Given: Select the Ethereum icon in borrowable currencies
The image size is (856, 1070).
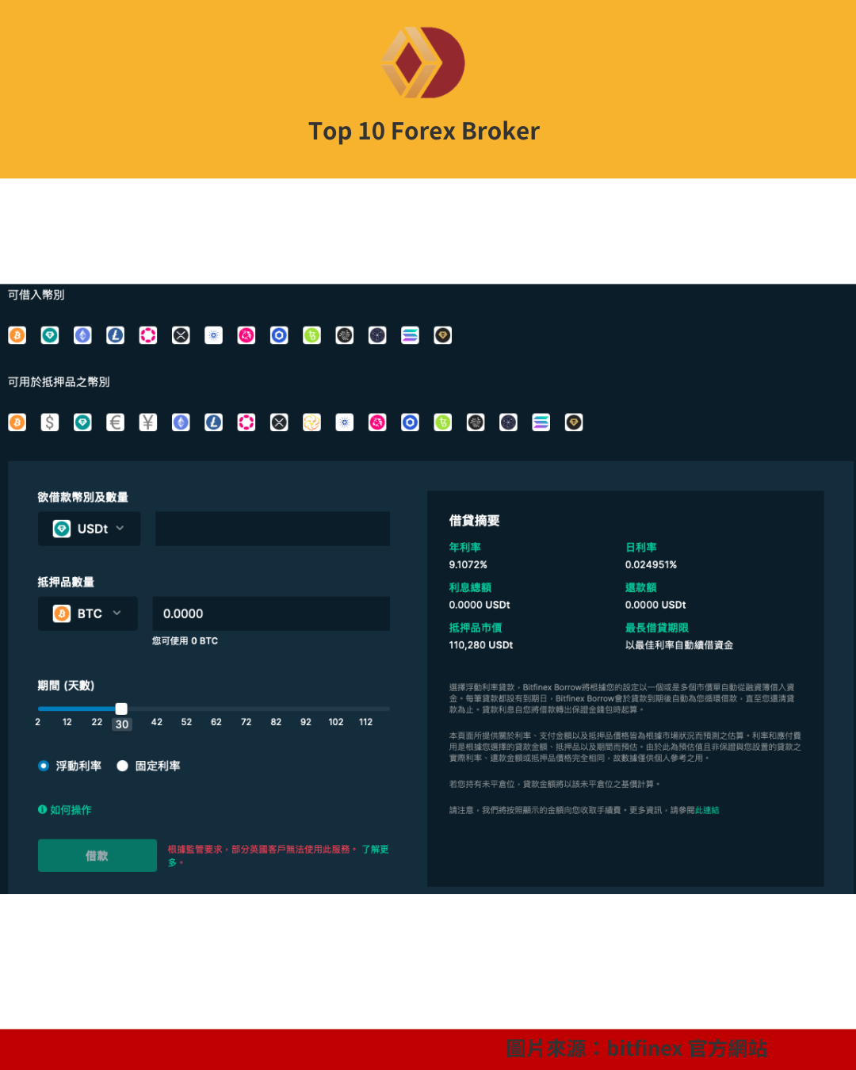Looking at the screenshot, I should [82, 335].
